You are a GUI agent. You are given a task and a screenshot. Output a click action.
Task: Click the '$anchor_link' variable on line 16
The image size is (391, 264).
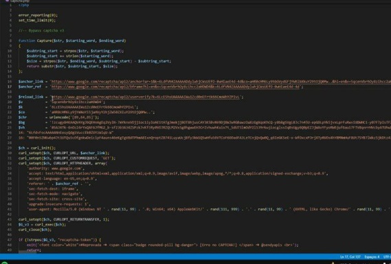click(x=31, y=82)
